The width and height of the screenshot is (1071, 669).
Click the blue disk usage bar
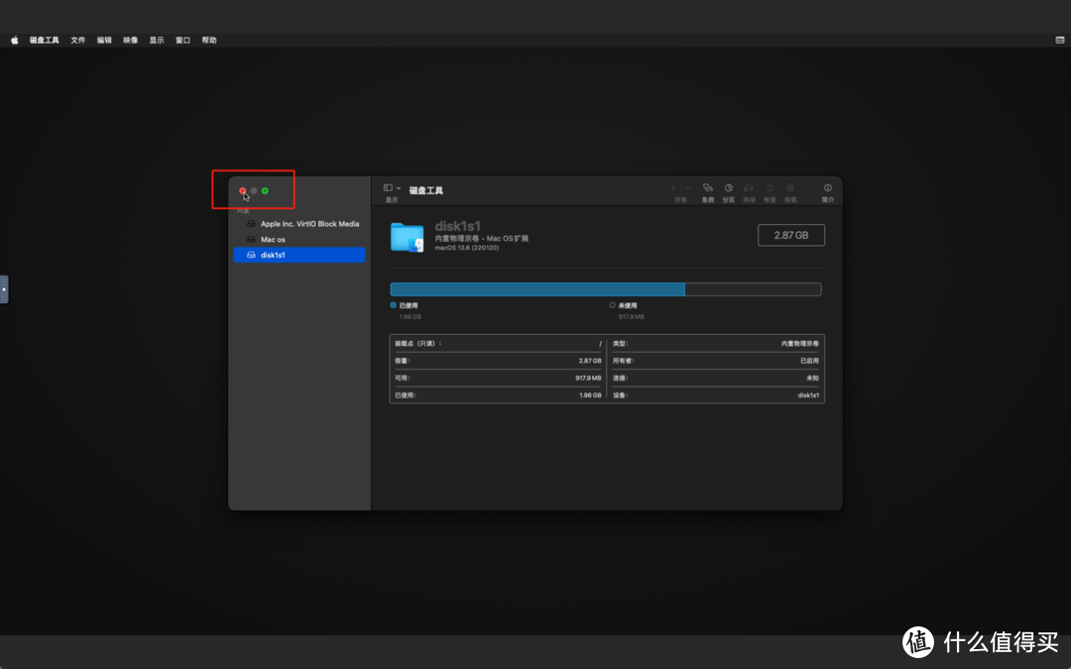point(536,289)
